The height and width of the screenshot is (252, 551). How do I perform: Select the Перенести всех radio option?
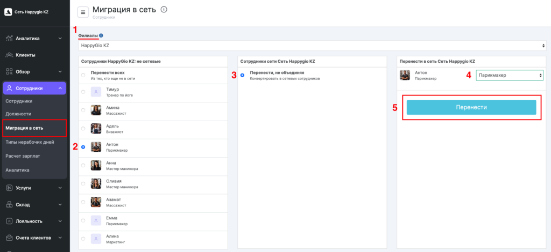pos(83,75)
